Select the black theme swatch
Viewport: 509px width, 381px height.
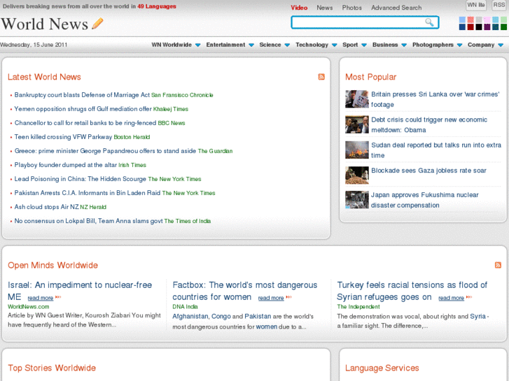[478, 27]
